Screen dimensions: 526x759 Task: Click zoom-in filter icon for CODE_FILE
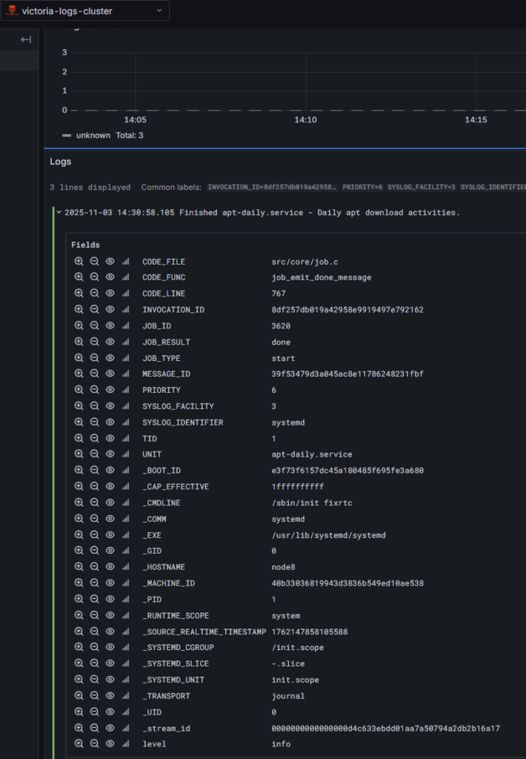(x=79, y=262)
